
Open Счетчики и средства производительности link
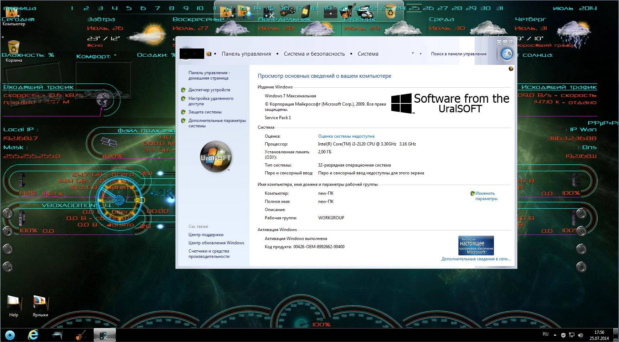click(x=209, y=254)
